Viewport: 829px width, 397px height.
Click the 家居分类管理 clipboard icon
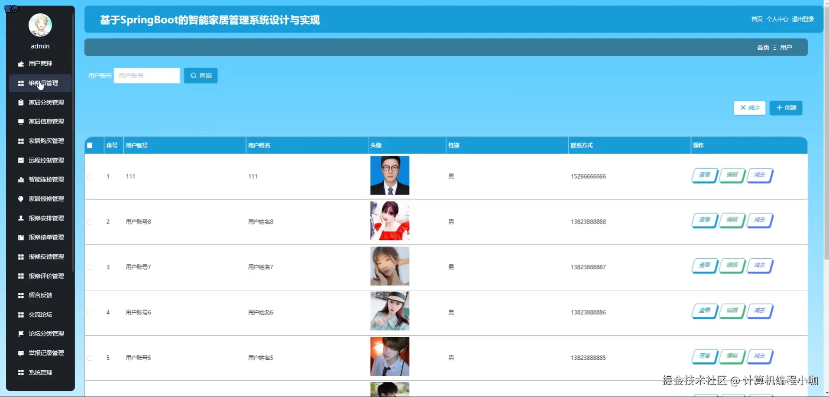coord(21,102)
